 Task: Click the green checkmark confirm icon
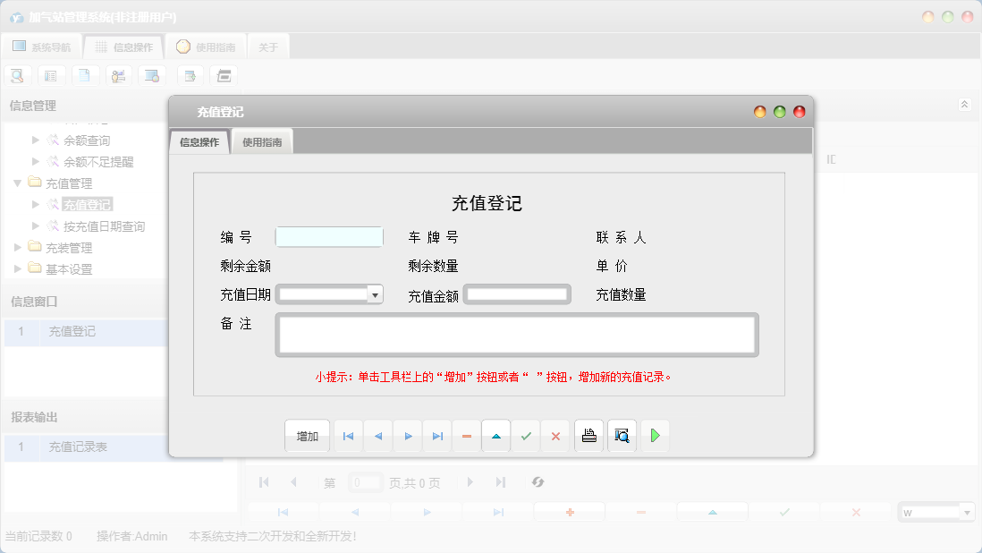pyautogui.click(x=526, y=436)
